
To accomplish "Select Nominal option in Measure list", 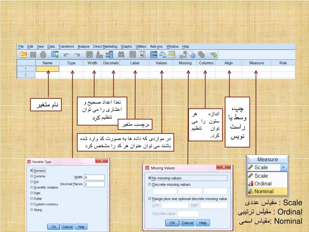I will pos(267,191).
